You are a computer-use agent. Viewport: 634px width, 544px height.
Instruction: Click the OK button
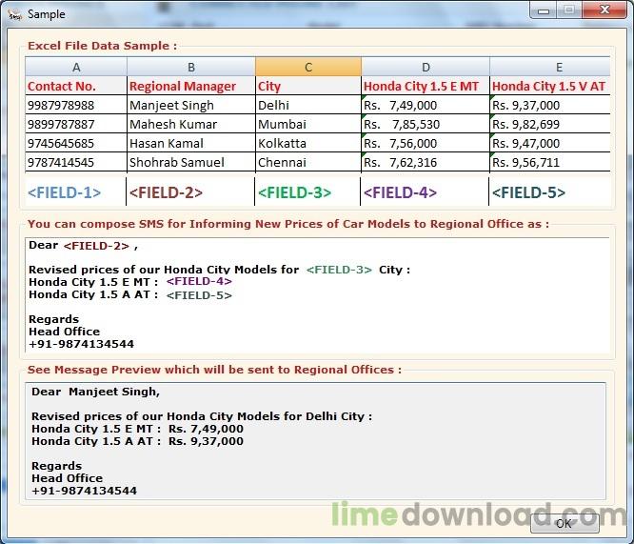(x=565, y=523)
